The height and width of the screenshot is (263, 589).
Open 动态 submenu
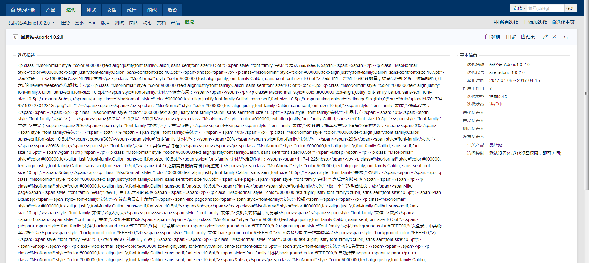147,22
